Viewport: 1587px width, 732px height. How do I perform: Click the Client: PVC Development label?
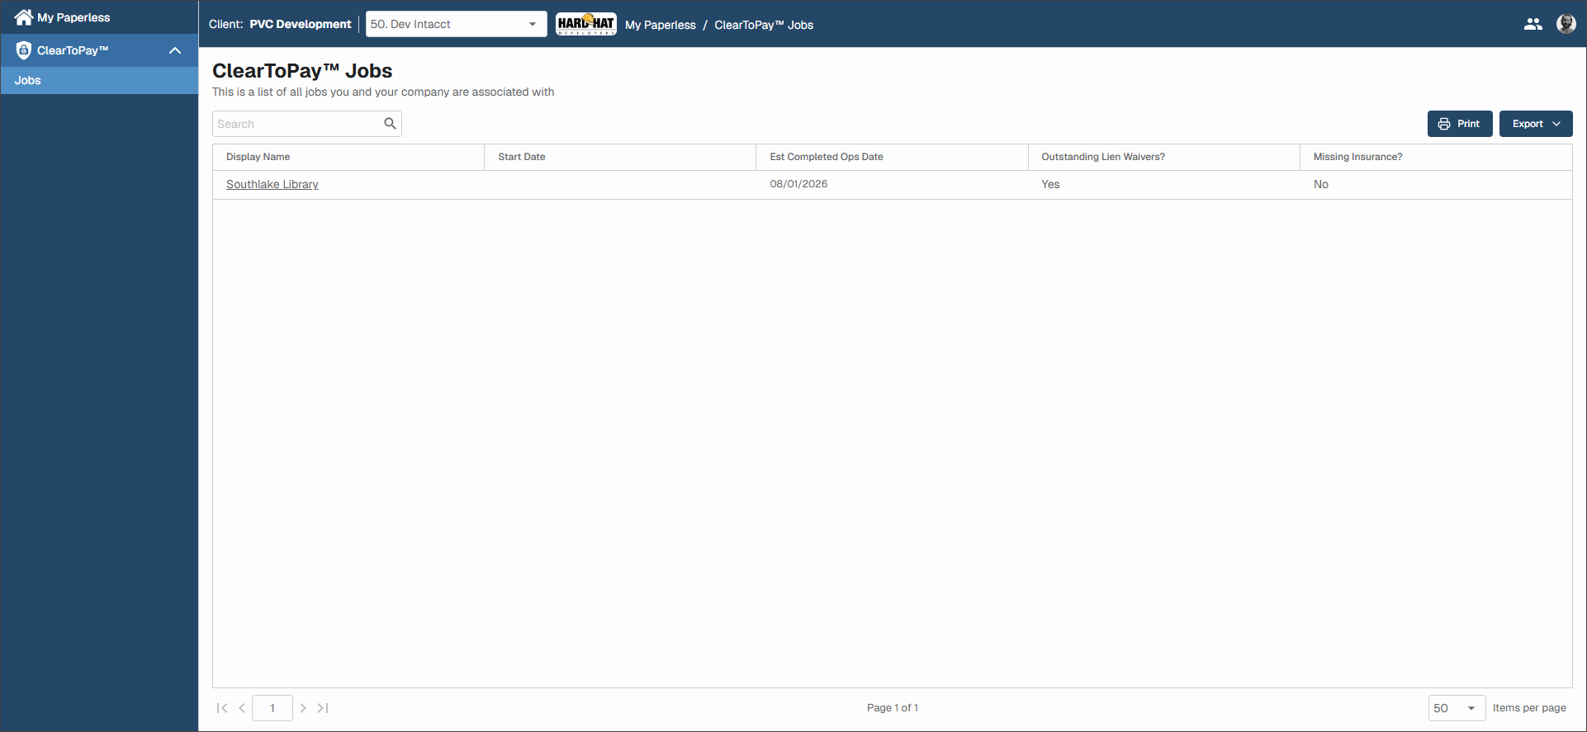[280, 24]
